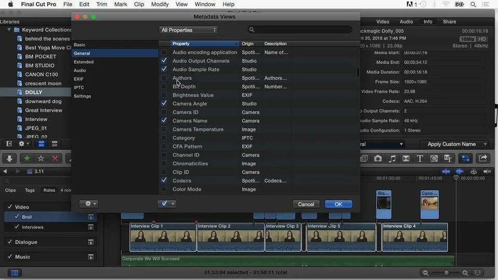The width and height of the screenshot is (498, 280).
Task: Enable the Bit Depth property checkbox
Action: point(164,87)
